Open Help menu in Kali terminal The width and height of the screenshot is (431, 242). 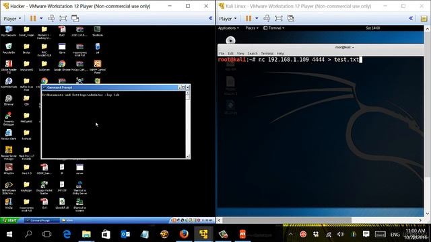pos(280,53)
